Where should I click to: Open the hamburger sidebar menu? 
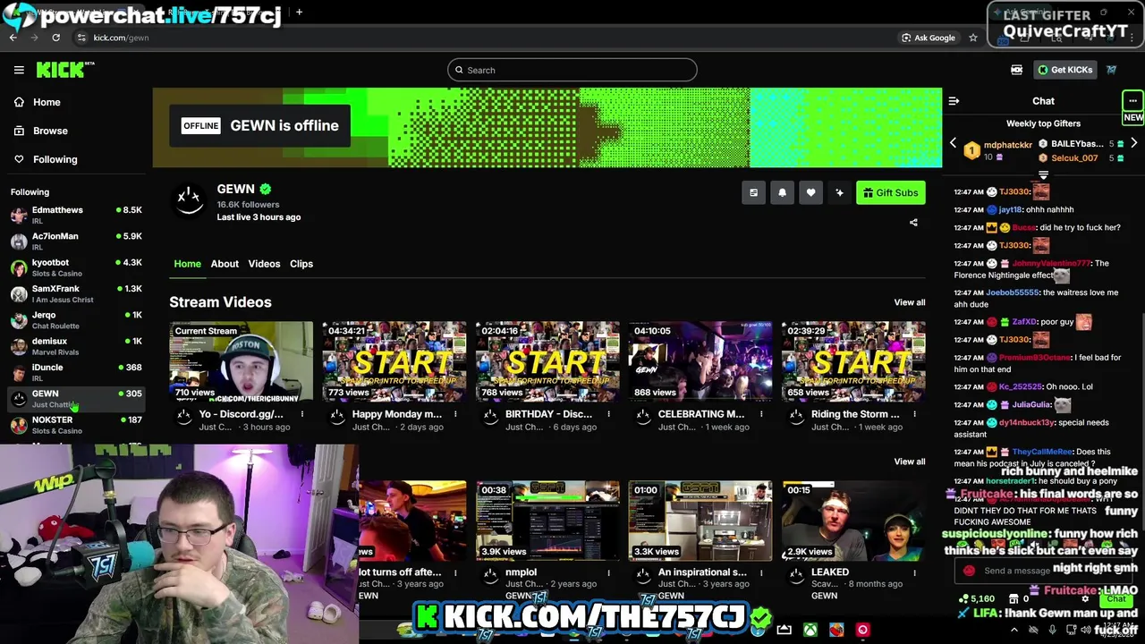(19, 70)
